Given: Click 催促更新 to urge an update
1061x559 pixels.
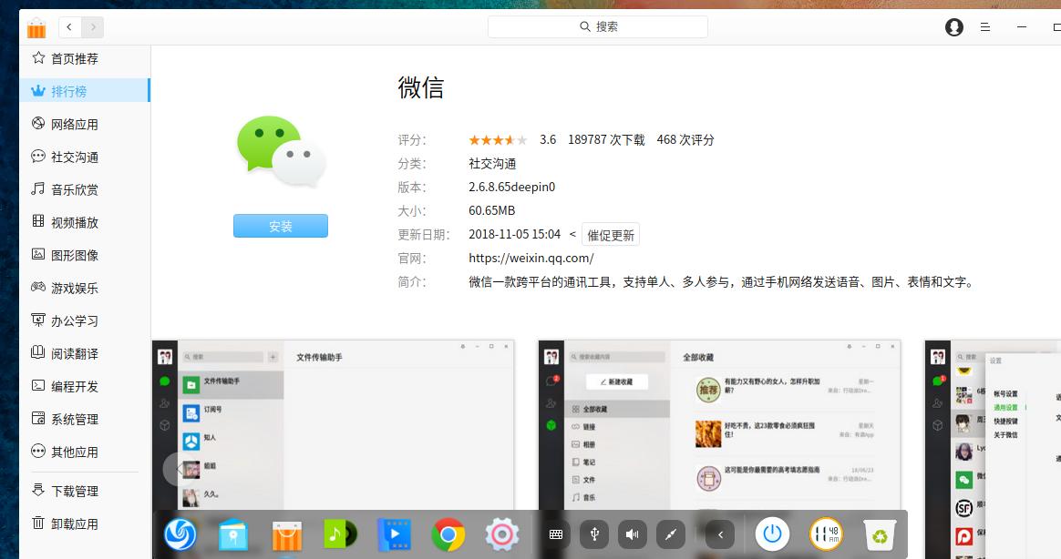Looking at the screenshot, I should (x=610, y=234).
